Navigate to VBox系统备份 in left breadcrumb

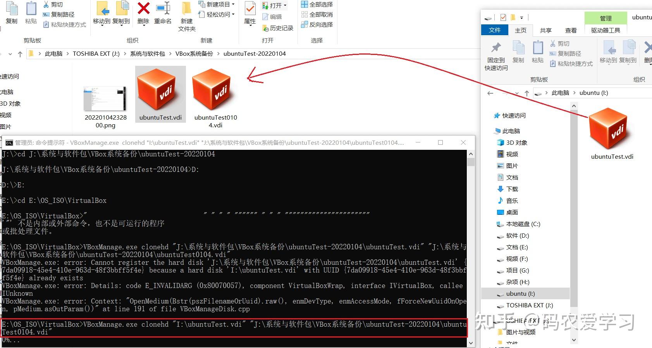coord(194,54)
